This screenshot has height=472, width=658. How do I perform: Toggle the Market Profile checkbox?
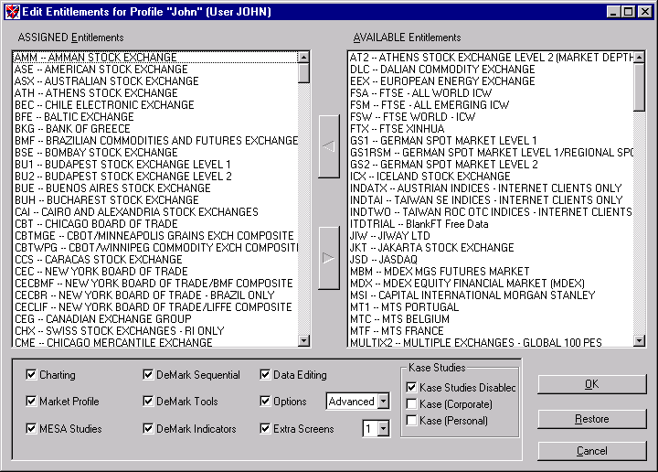[31, 401]
